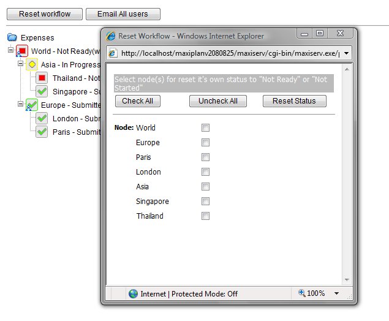Click the Email All users button
Image resolution: width=389 pixels, height=321 pixels.
[x=123, y=13]
